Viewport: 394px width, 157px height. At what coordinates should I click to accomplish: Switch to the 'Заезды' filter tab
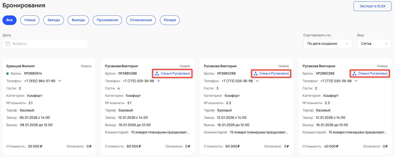pyautogui.click(x=54, y=20)
